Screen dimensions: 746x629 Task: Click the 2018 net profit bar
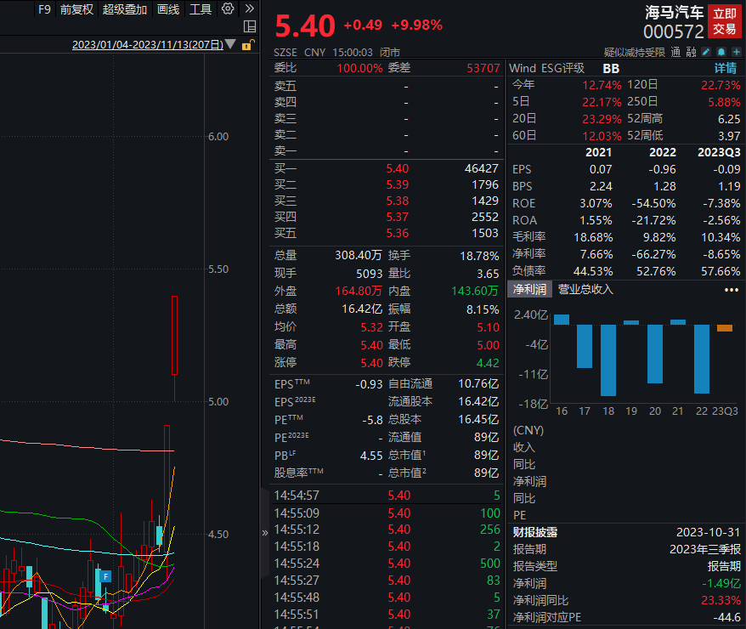click(x=608, y=360)
